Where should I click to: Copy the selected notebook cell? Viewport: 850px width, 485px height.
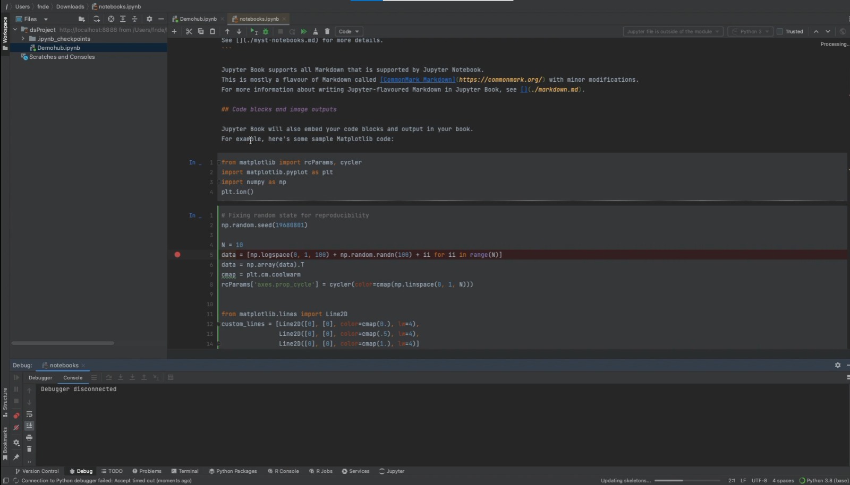pyautogui.click(x=200, y=32)
